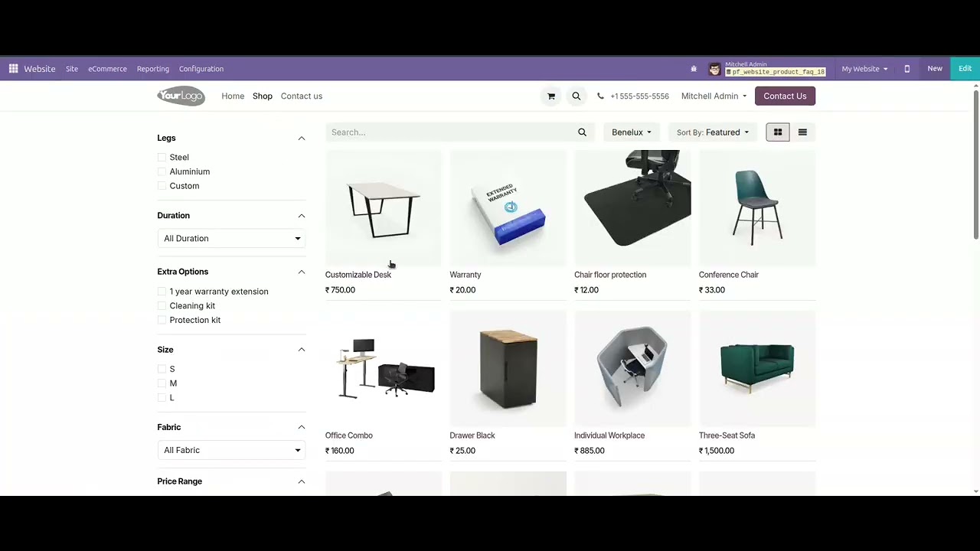Viewport: 980px width, 551px height.
Task: Open Individual Workplace product image
Action: tap(632, 369)
